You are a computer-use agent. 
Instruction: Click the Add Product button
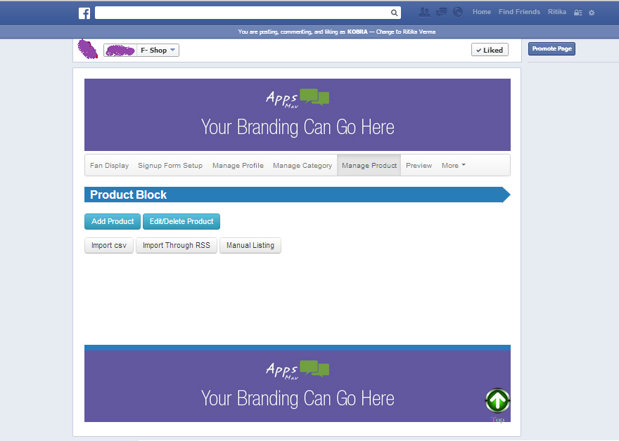[x=113, y=221]
